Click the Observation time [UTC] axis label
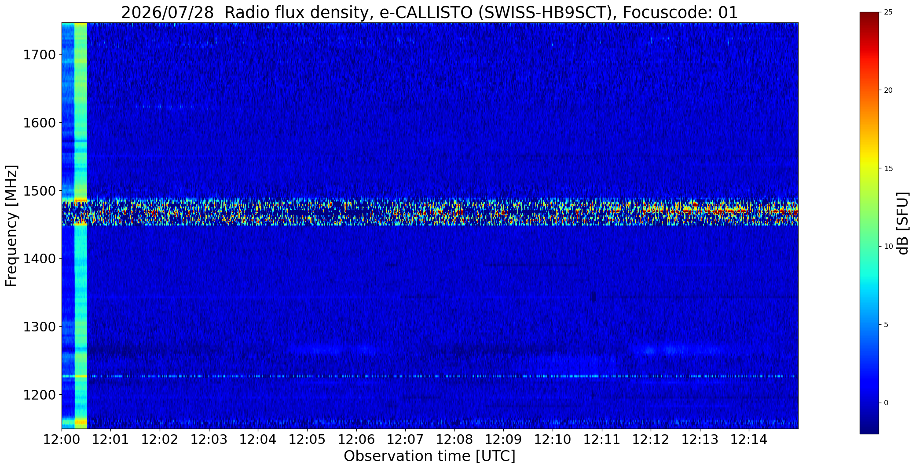This screenshot has width=916, height=469. click(x=429, y=456)
